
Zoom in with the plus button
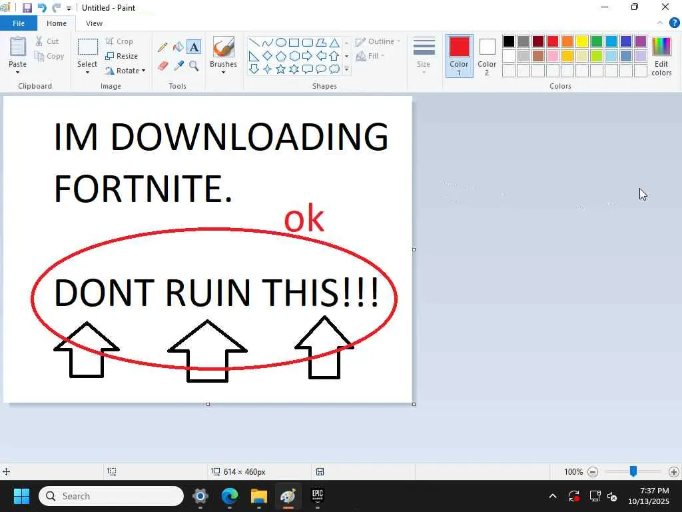pyautogui.click(x=674, y=471)
